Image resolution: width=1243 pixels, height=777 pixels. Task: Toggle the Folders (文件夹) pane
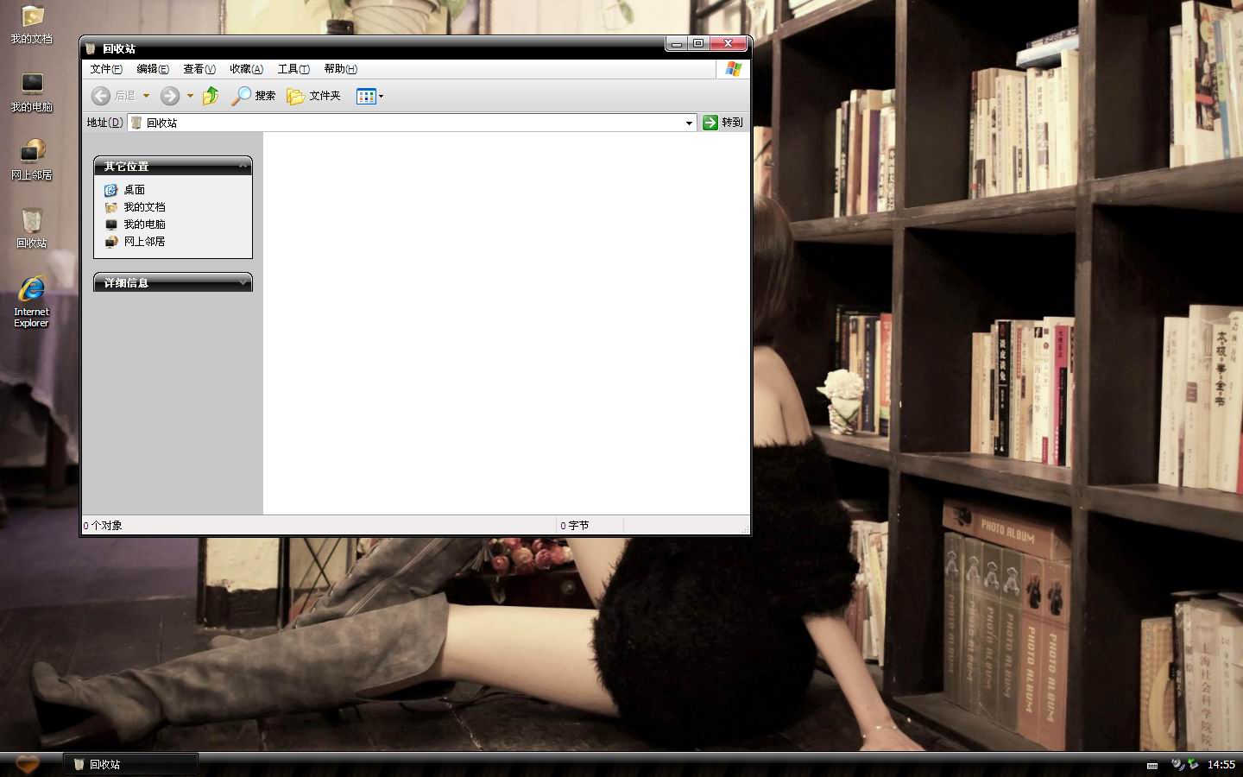(313, 96)
